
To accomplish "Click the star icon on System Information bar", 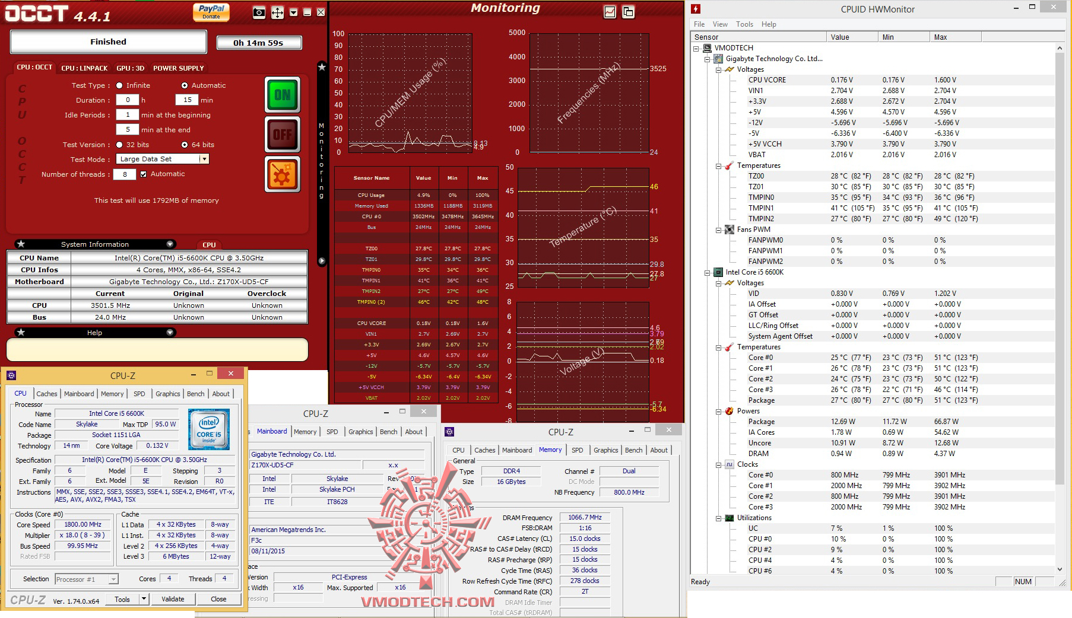I will 21,244.
